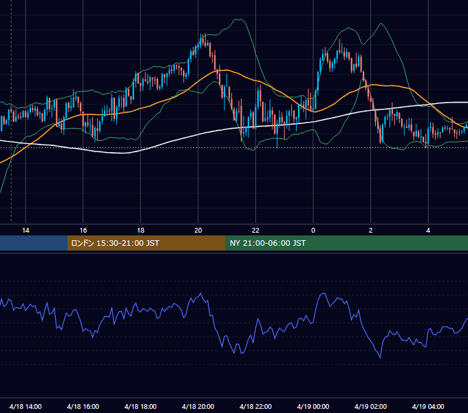Click the 4/19 02:00 date label
468x413 pixels.
click(x=370, y=406)
